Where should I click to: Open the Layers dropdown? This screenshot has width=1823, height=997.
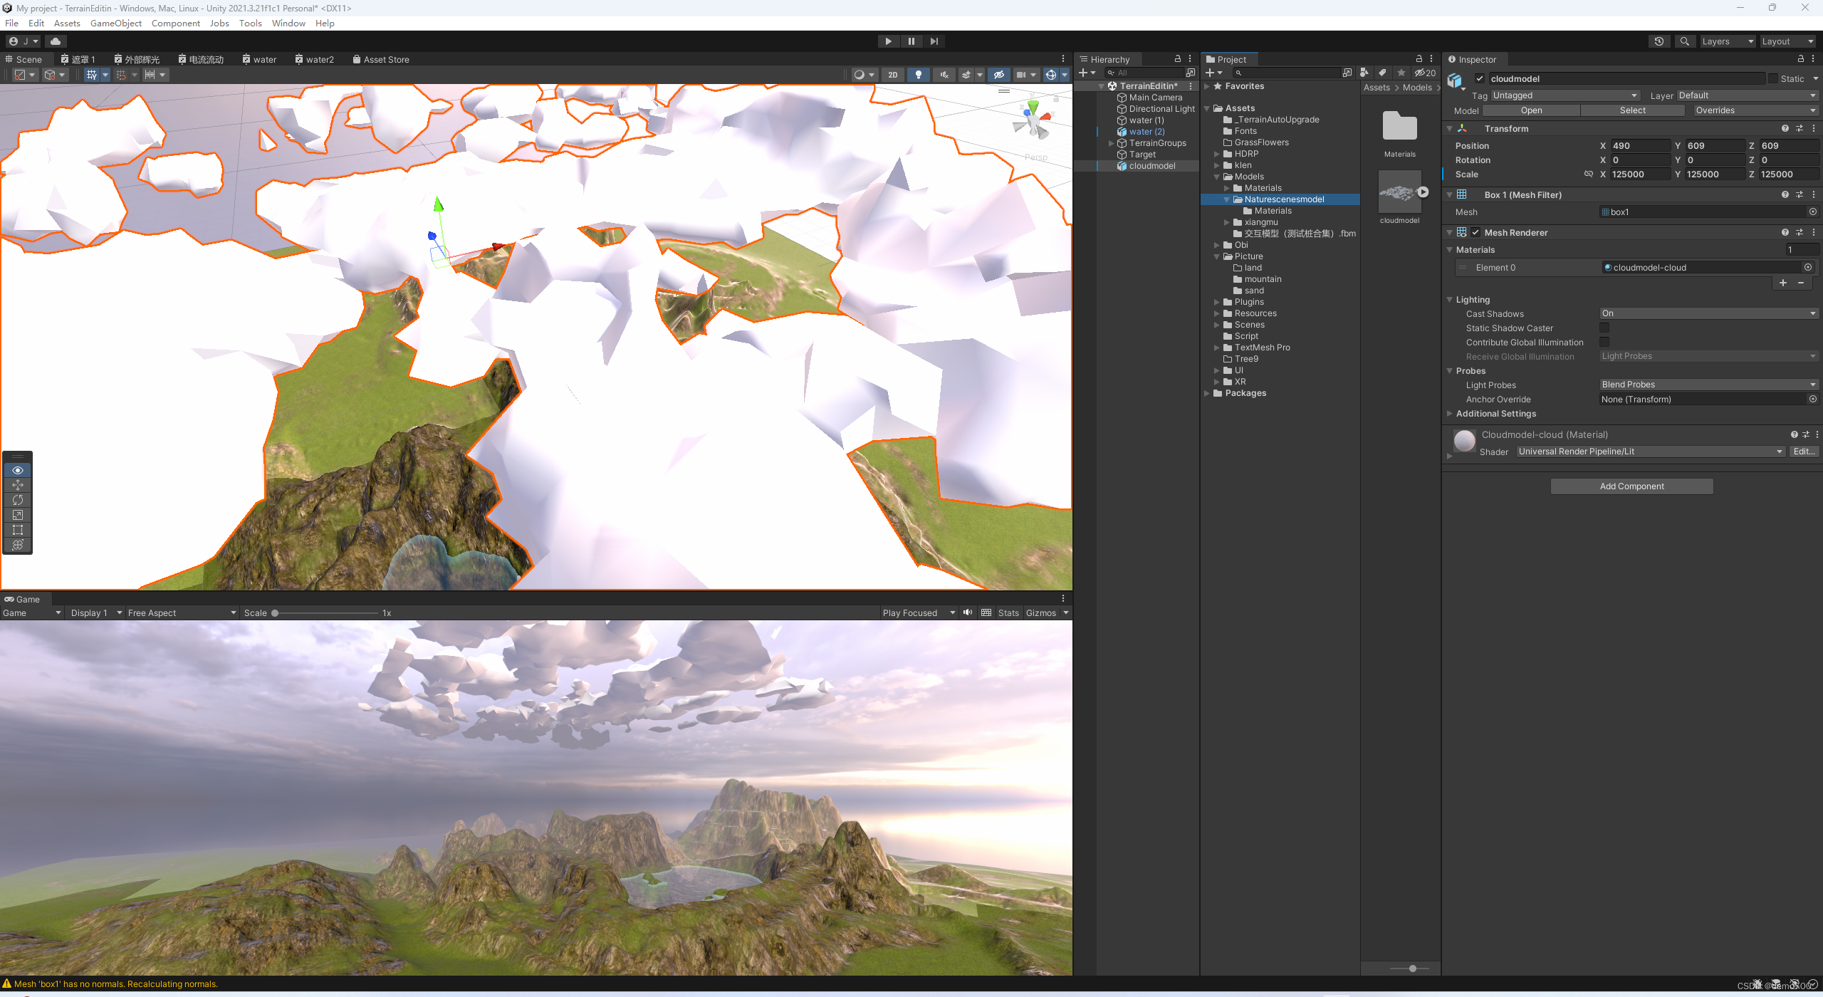tap(1726, 41)
